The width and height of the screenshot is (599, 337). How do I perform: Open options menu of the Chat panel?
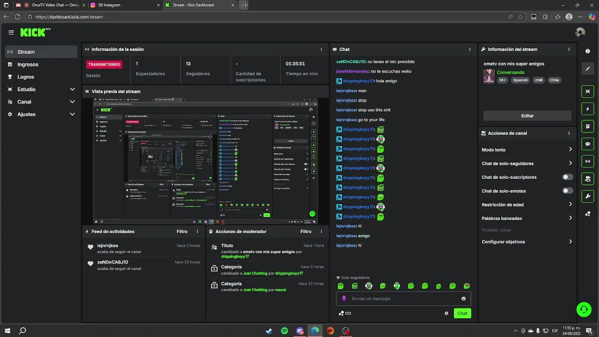pyautogui.click(x=470, y=49)
